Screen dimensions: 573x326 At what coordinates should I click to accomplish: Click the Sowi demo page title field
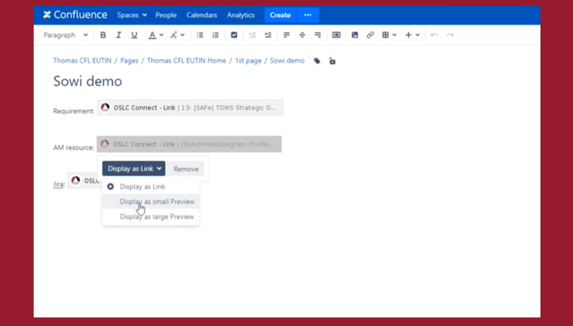pyautogui.click(x=87, y=81)
